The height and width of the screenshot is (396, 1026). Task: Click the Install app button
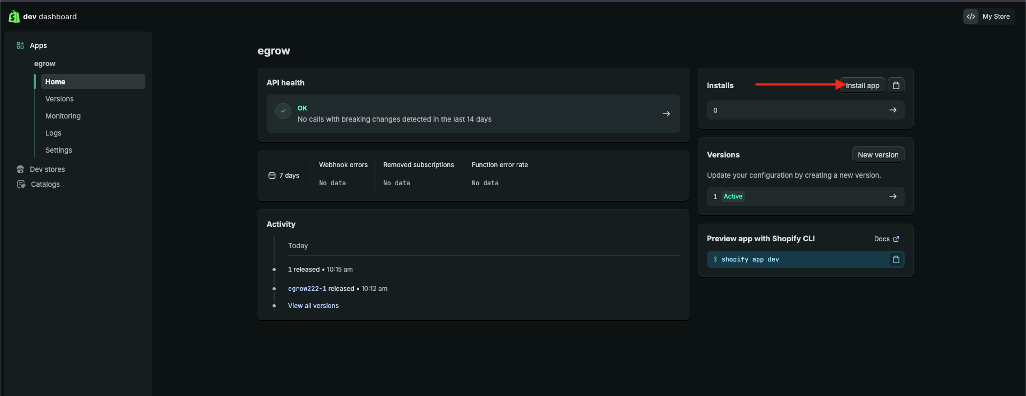coord(862,85)
